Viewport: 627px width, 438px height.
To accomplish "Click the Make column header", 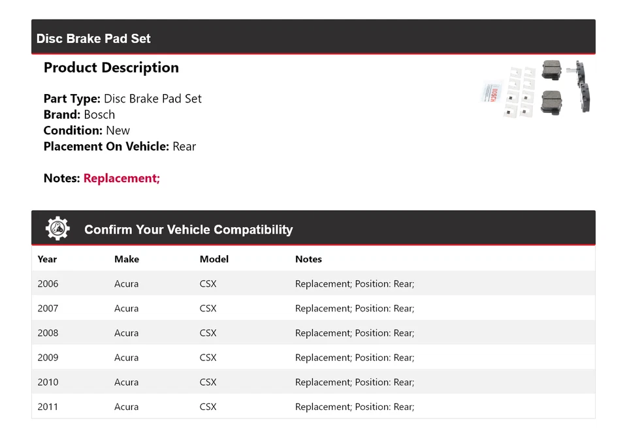I will pos(127,259).
